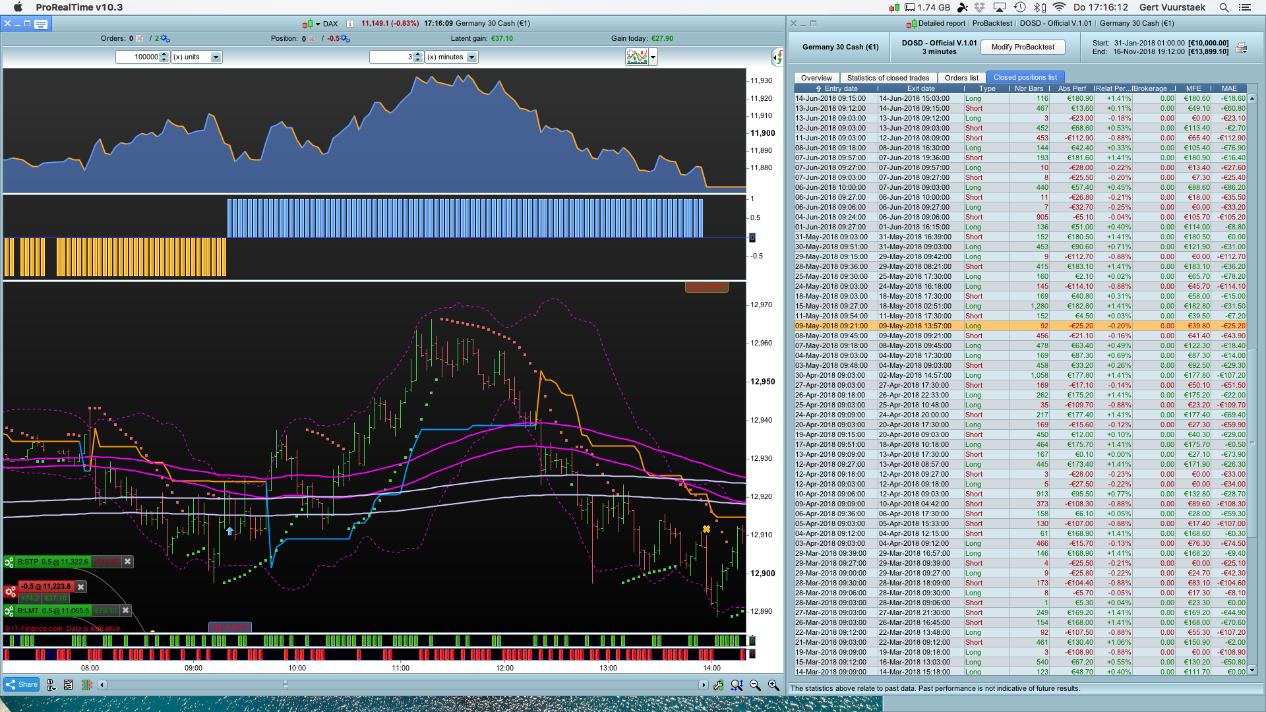Click the Share button below chart
This screenshot has height=712, width=1266.
(x=21, y=684)
